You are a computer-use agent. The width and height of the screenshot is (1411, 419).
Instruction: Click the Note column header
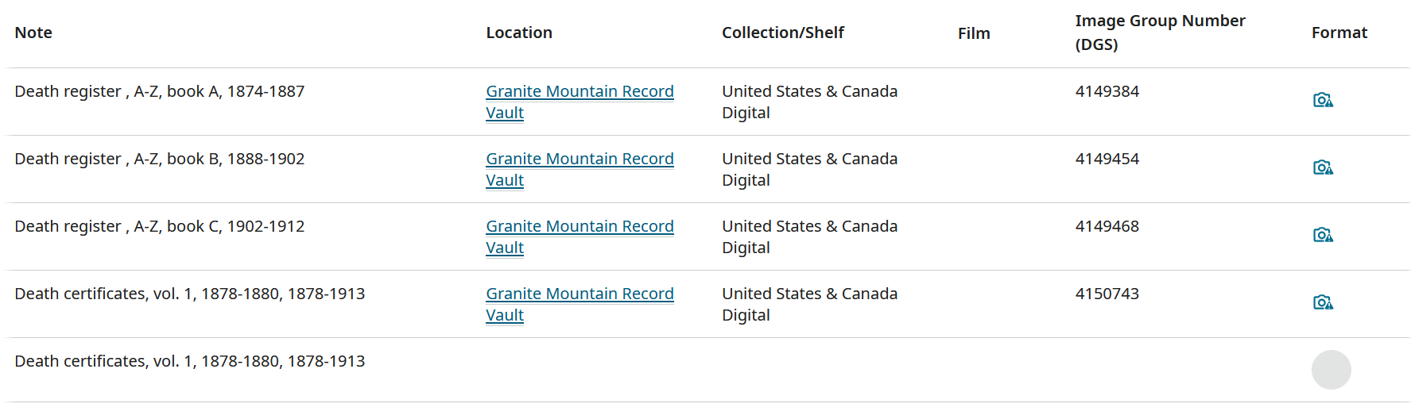point(33,33)
